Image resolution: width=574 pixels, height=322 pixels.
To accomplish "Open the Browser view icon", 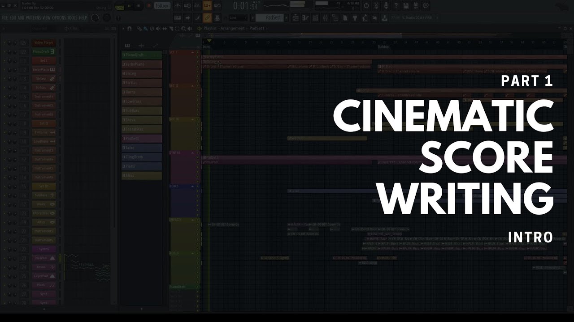I will [335, 18].
